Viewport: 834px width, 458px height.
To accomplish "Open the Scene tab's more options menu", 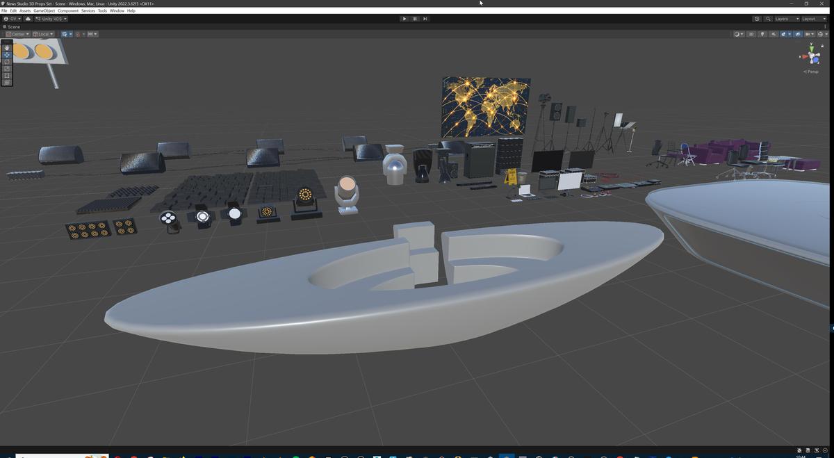I will [x=825, y=26].
